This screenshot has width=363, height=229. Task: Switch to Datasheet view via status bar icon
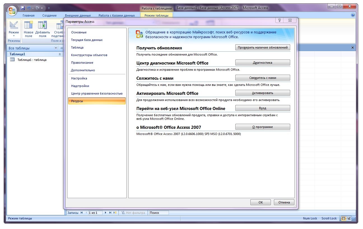343,218
